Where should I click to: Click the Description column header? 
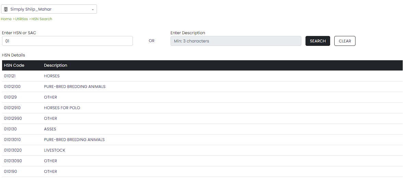pos(55,65)
